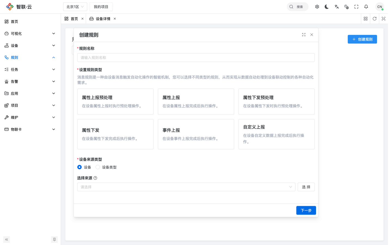Click the 搜索 search box
Screen dimensions: 392x245
[x=298, y=7]
